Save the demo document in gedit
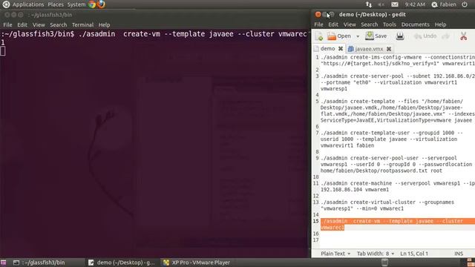The image size is (475, 267). (x=376, y=36)
